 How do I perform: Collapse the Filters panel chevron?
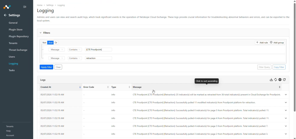pos(40,33)
